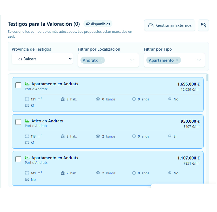This screenshot has width=217, height=212.
Task: Select the Ático en Andratx checkbox
Action: pyautogui.click(x=18, y=122)
